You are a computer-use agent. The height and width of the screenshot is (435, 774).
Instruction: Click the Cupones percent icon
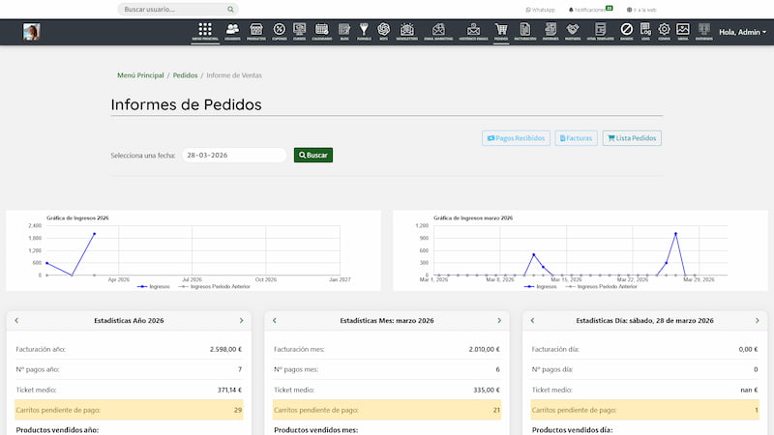[279, 31]
